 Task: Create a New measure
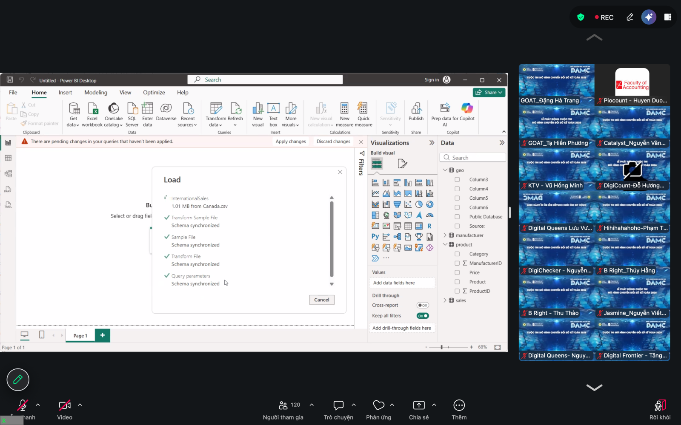pos(344,114)
